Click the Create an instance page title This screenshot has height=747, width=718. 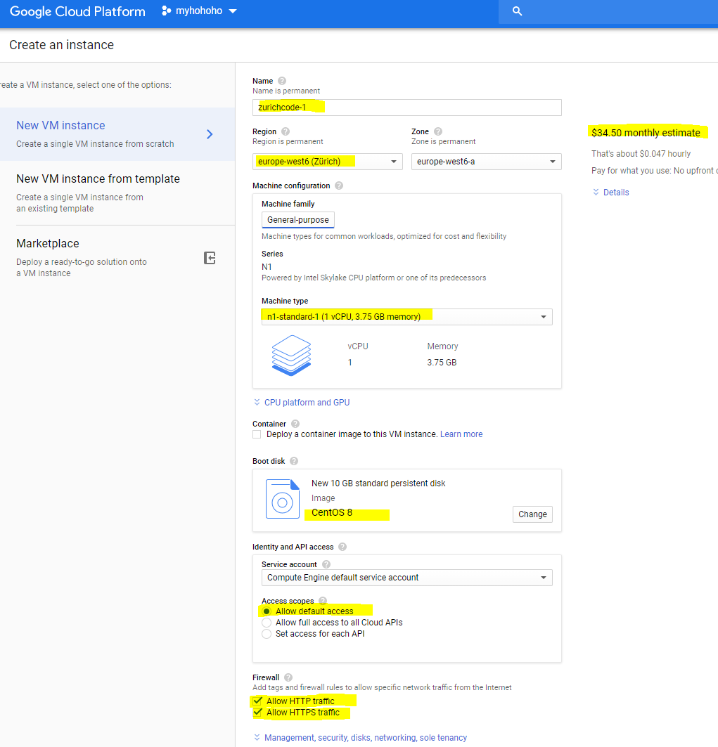[61, 45]
